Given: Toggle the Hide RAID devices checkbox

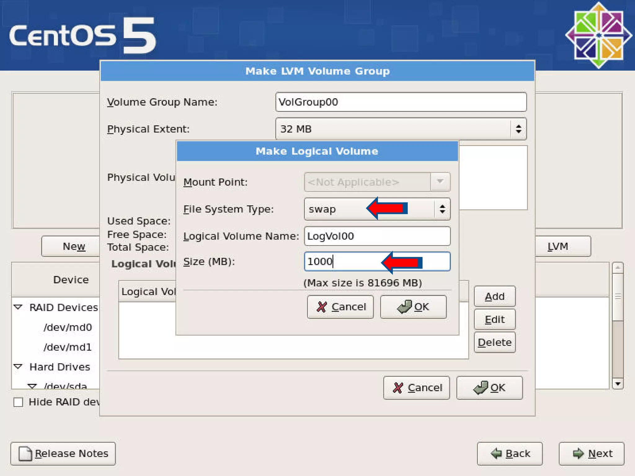Looking at the screenshot, I should (18, 402).
